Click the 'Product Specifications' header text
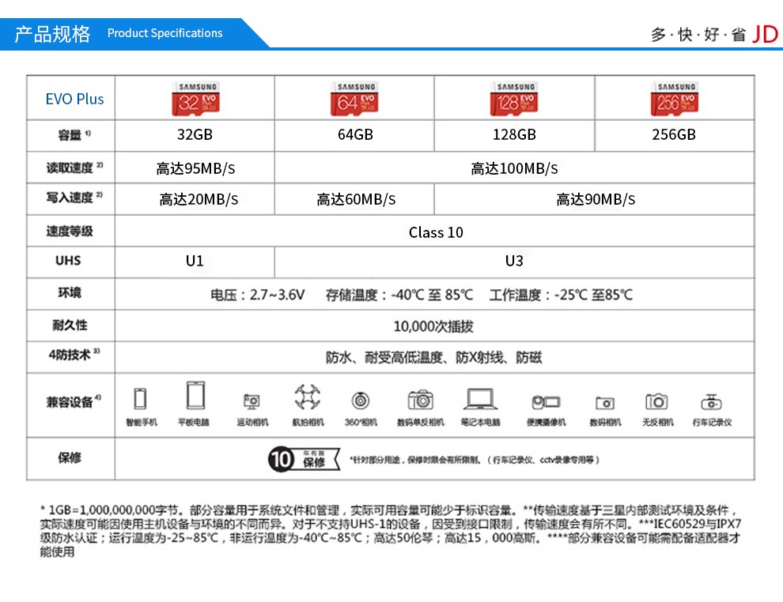 (x=165, y=33)
